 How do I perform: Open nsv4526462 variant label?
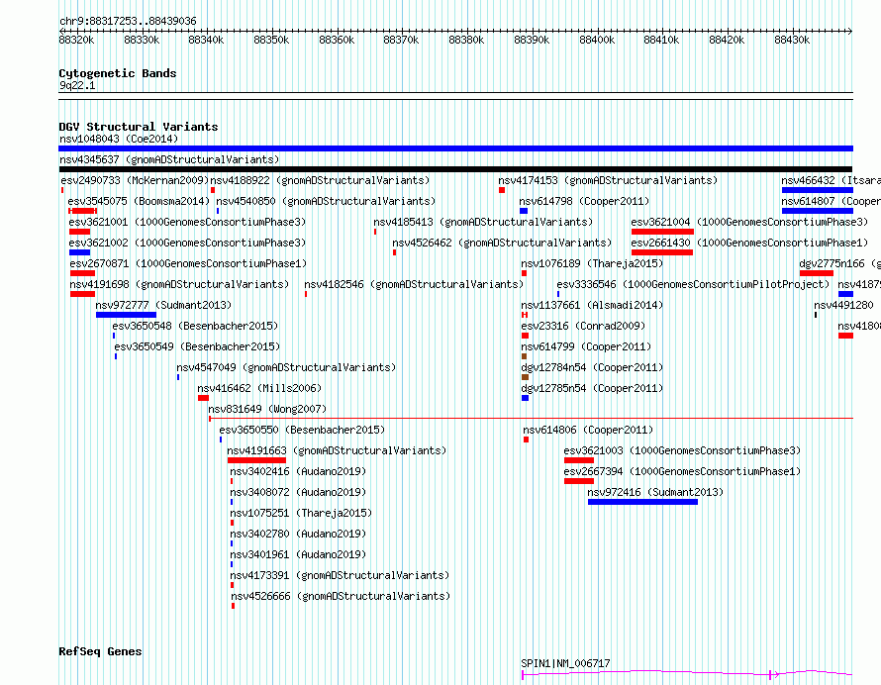[502, 243]
